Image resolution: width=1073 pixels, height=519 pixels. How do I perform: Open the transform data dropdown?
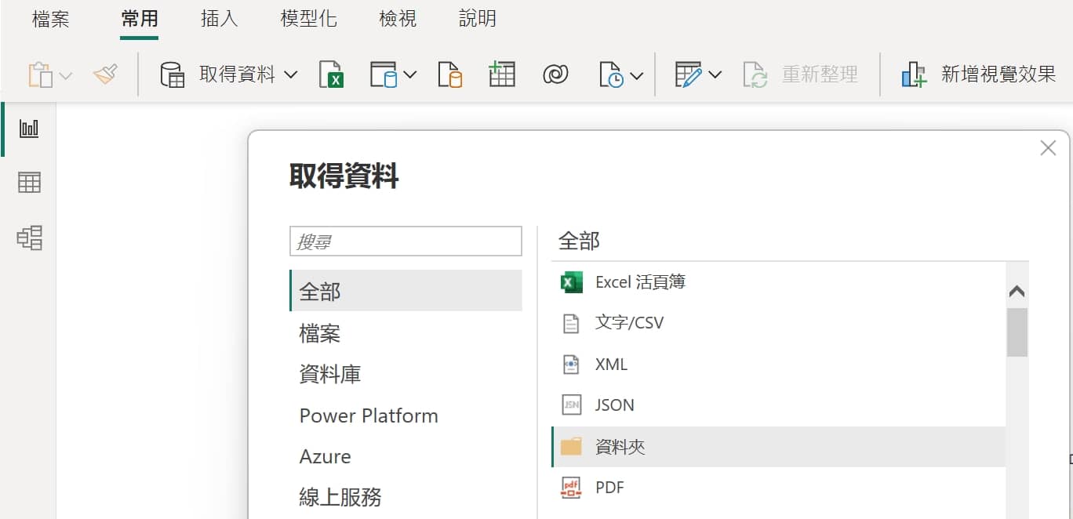coord(715,75)
